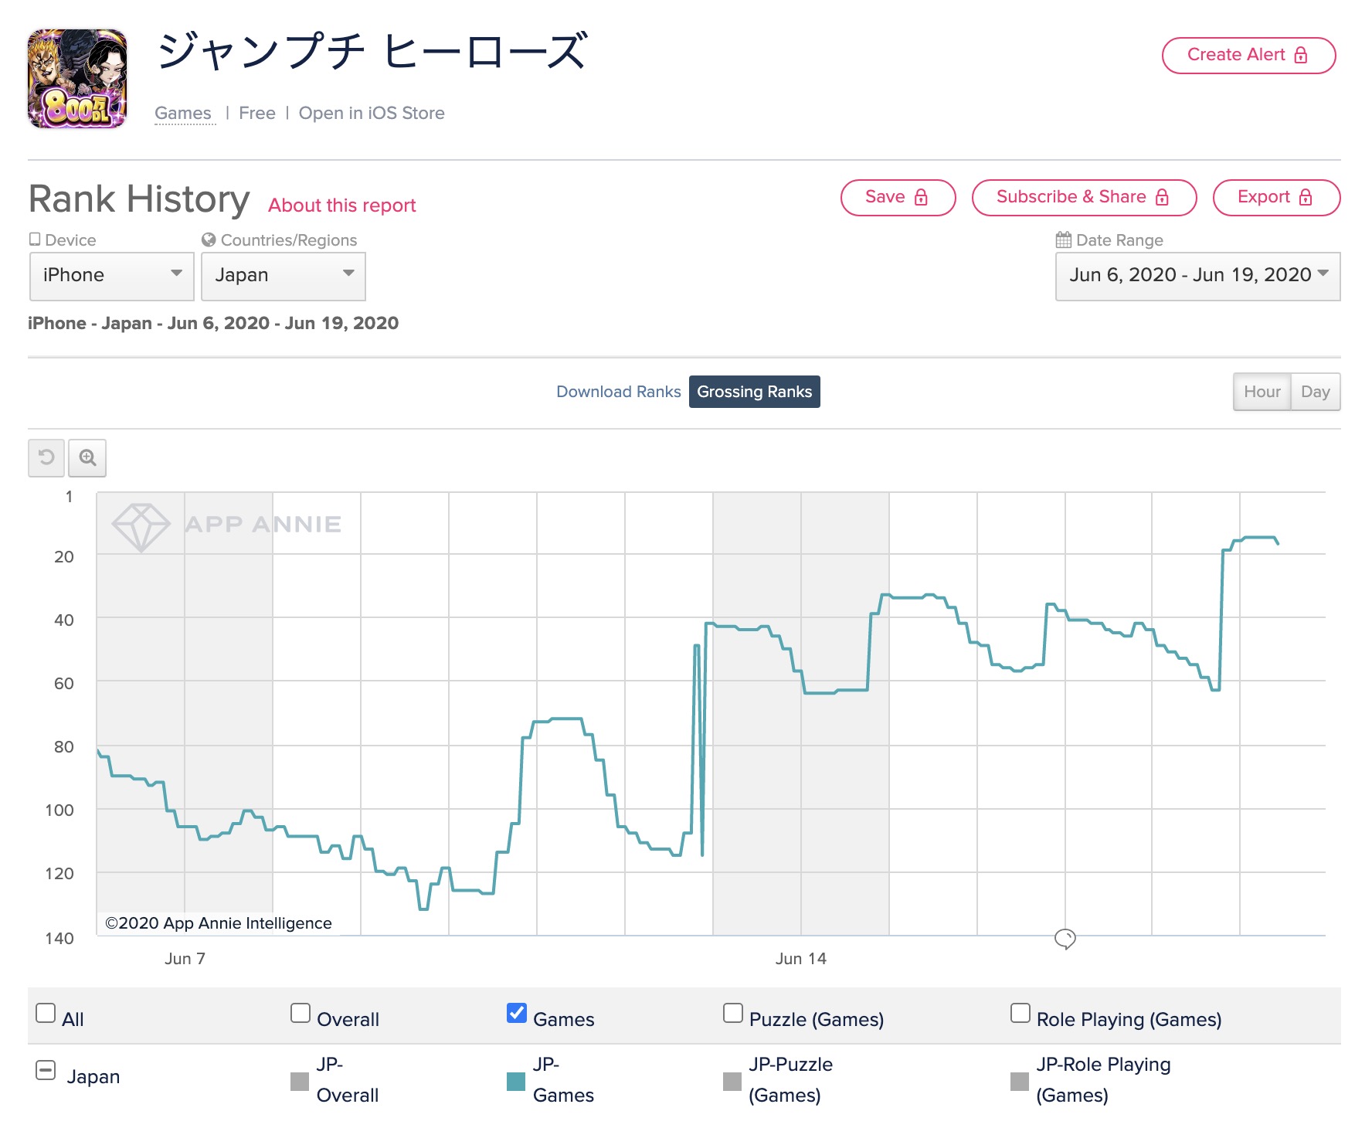This screenshot has width=1355, height=1128.
Task: Click the comment bubble marker on timeline
Action: click(1065, 939)
